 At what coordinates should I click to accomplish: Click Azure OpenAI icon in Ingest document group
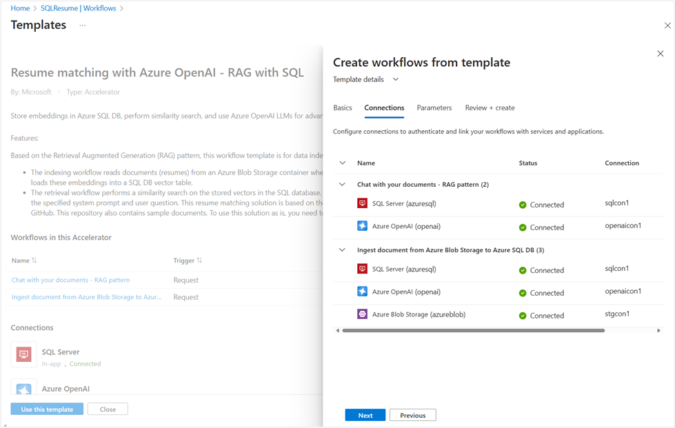363,292
